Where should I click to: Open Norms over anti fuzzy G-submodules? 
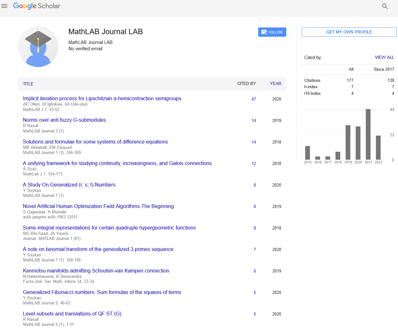[x=64, y=120]
